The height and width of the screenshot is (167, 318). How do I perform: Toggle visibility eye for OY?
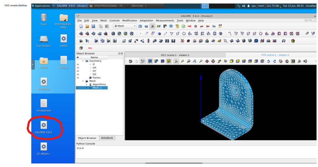click(x=78, y=71)
